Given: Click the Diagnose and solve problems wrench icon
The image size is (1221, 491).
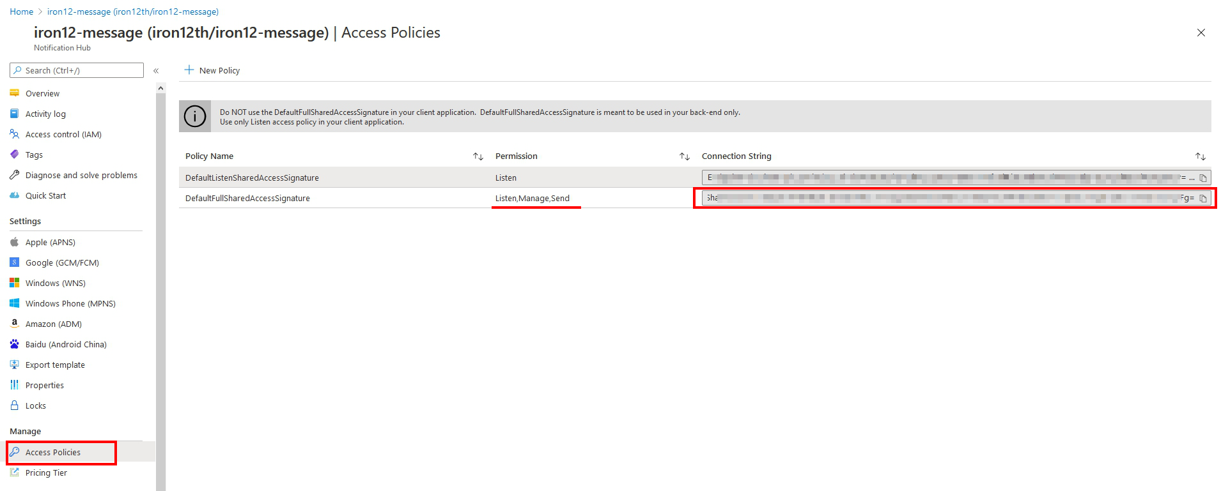Looking at the screenshot, I should 14,175.
